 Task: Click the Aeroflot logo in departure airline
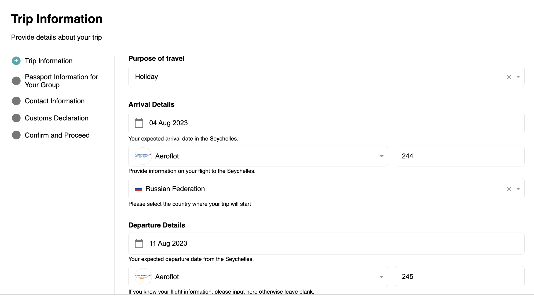coord(143,277)
